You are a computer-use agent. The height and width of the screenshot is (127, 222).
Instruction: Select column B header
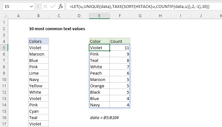point(38,16)
